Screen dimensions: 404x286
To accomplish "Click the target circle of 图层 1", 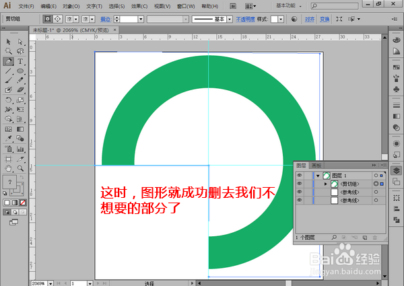I will coord(376,176).
